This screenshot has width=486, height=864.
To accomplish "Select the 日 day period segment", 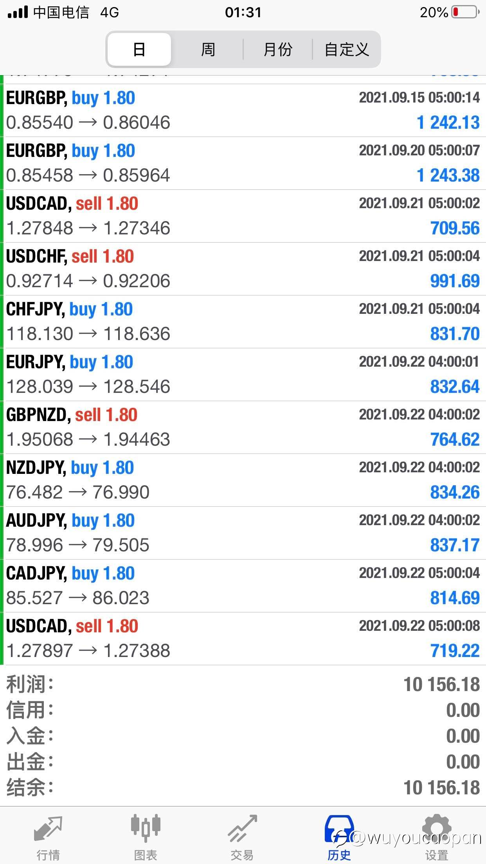I will pyautogui.click(x=139, y=50).
